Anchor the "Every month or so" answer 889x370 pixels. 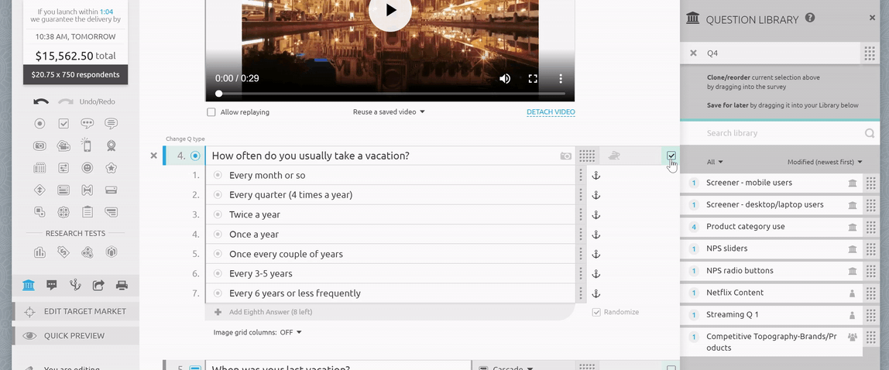click(596, 176)
